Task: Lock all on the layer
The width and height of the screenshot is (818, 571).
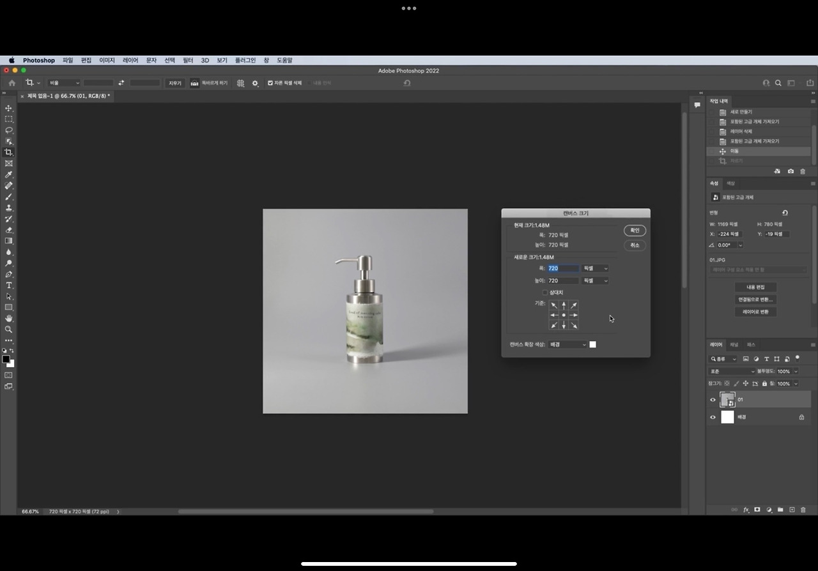Action: tap(764, 383)
